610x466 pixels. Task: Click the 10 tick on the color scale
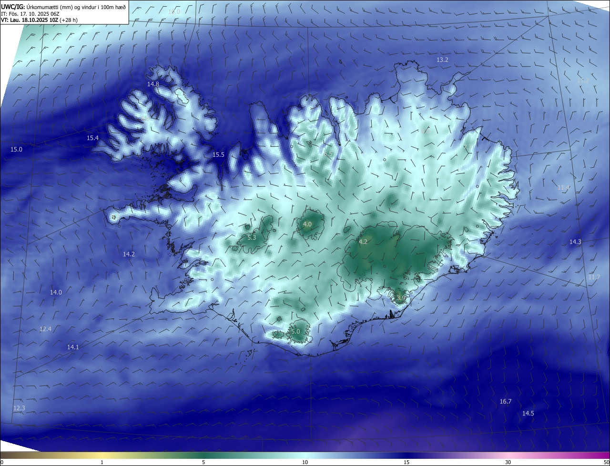click(x=305, y=462)
